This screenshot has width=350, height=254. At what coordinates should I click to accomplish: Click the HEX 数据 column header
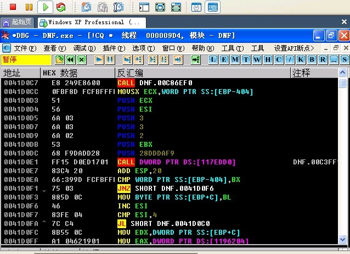(x=78, y=73)
